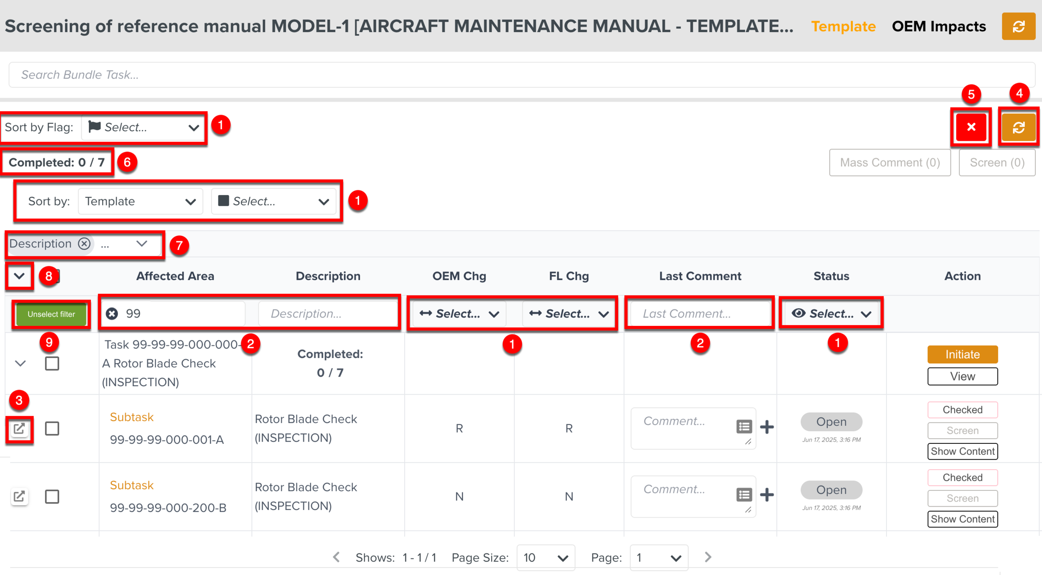This screenshot has height=575, width=1042.
Task: Collapse the Rotor Blade Check task row
Action: point(20,363)
